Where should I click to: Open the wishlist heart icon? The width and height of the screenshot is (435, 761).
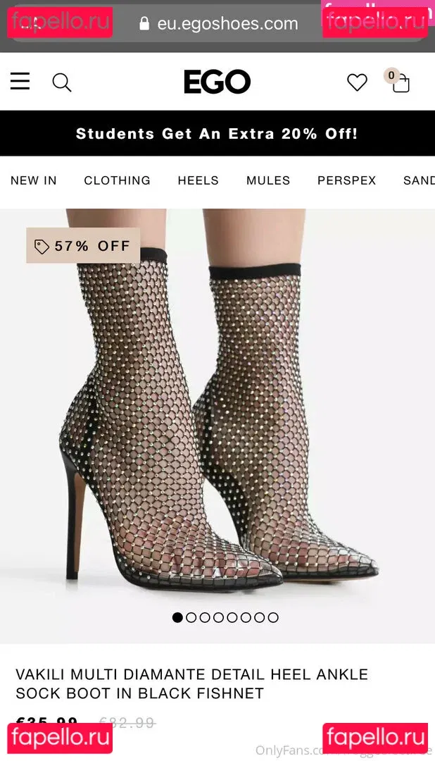(x=357, y=82)
